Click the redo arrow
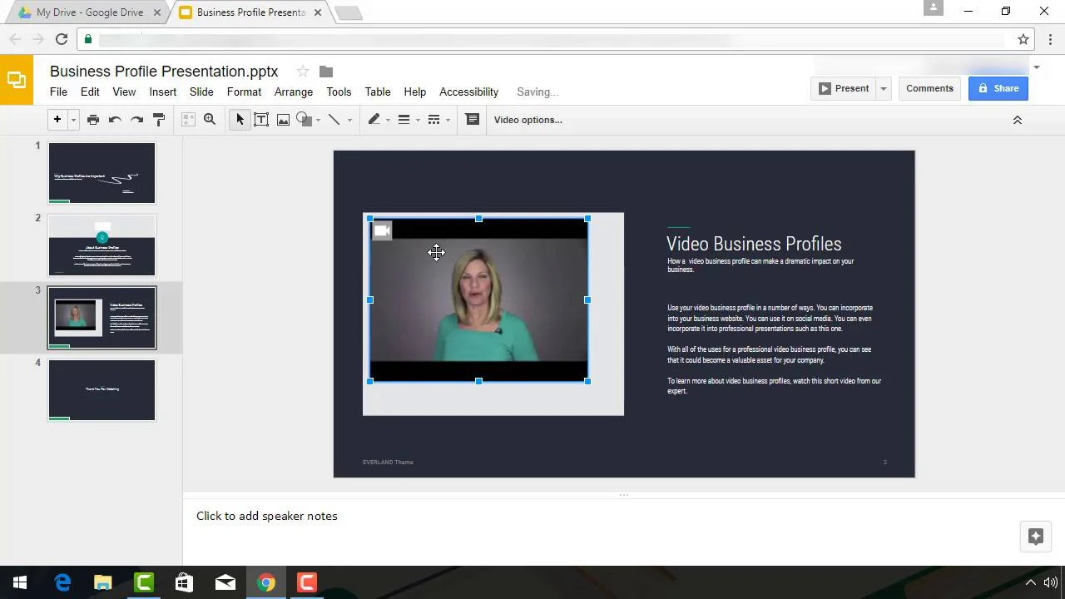Image resolution: width=1065 pixels, height=599 pixels. (x=136, y=120)
